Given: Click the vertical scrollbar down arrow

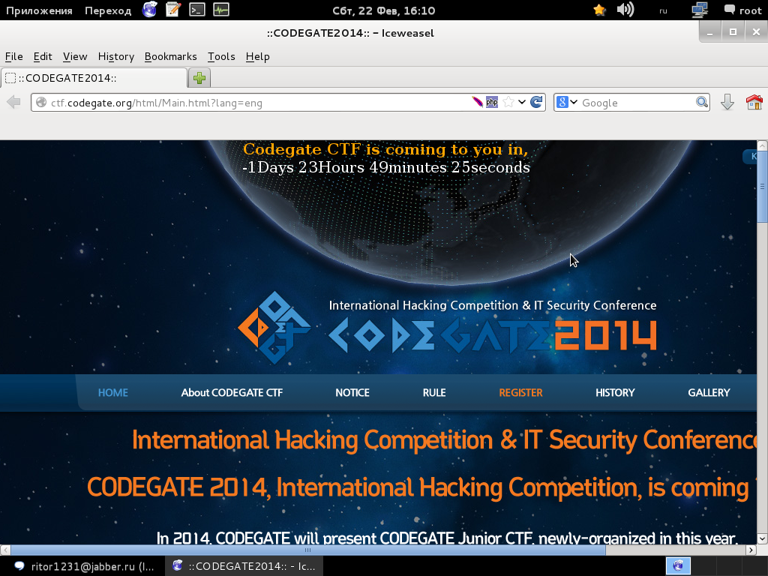Looking at the screenshot, I should 762,538.
